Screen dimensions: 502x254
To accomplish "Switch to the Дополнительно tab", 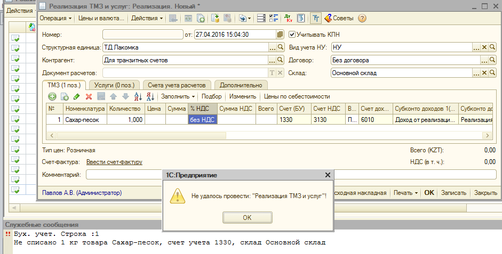I will [241, 85].
